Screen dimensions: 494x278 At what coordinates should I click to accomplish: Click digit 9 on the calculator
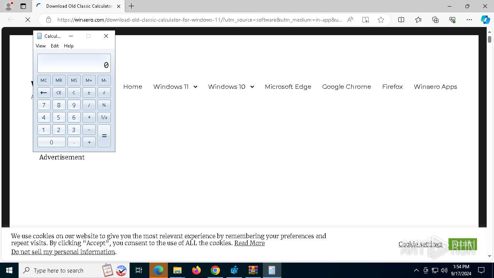(74, 105)
